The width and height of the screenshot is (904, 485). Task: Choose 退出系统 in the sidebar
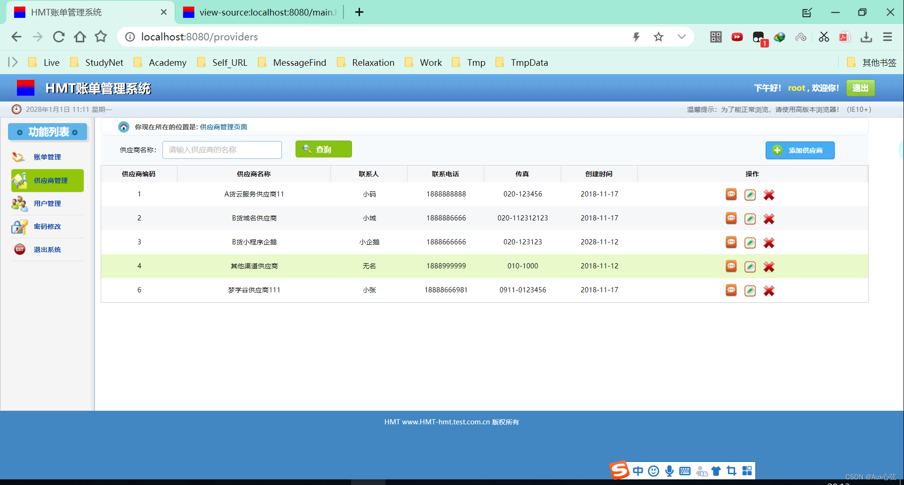point(47,250)
